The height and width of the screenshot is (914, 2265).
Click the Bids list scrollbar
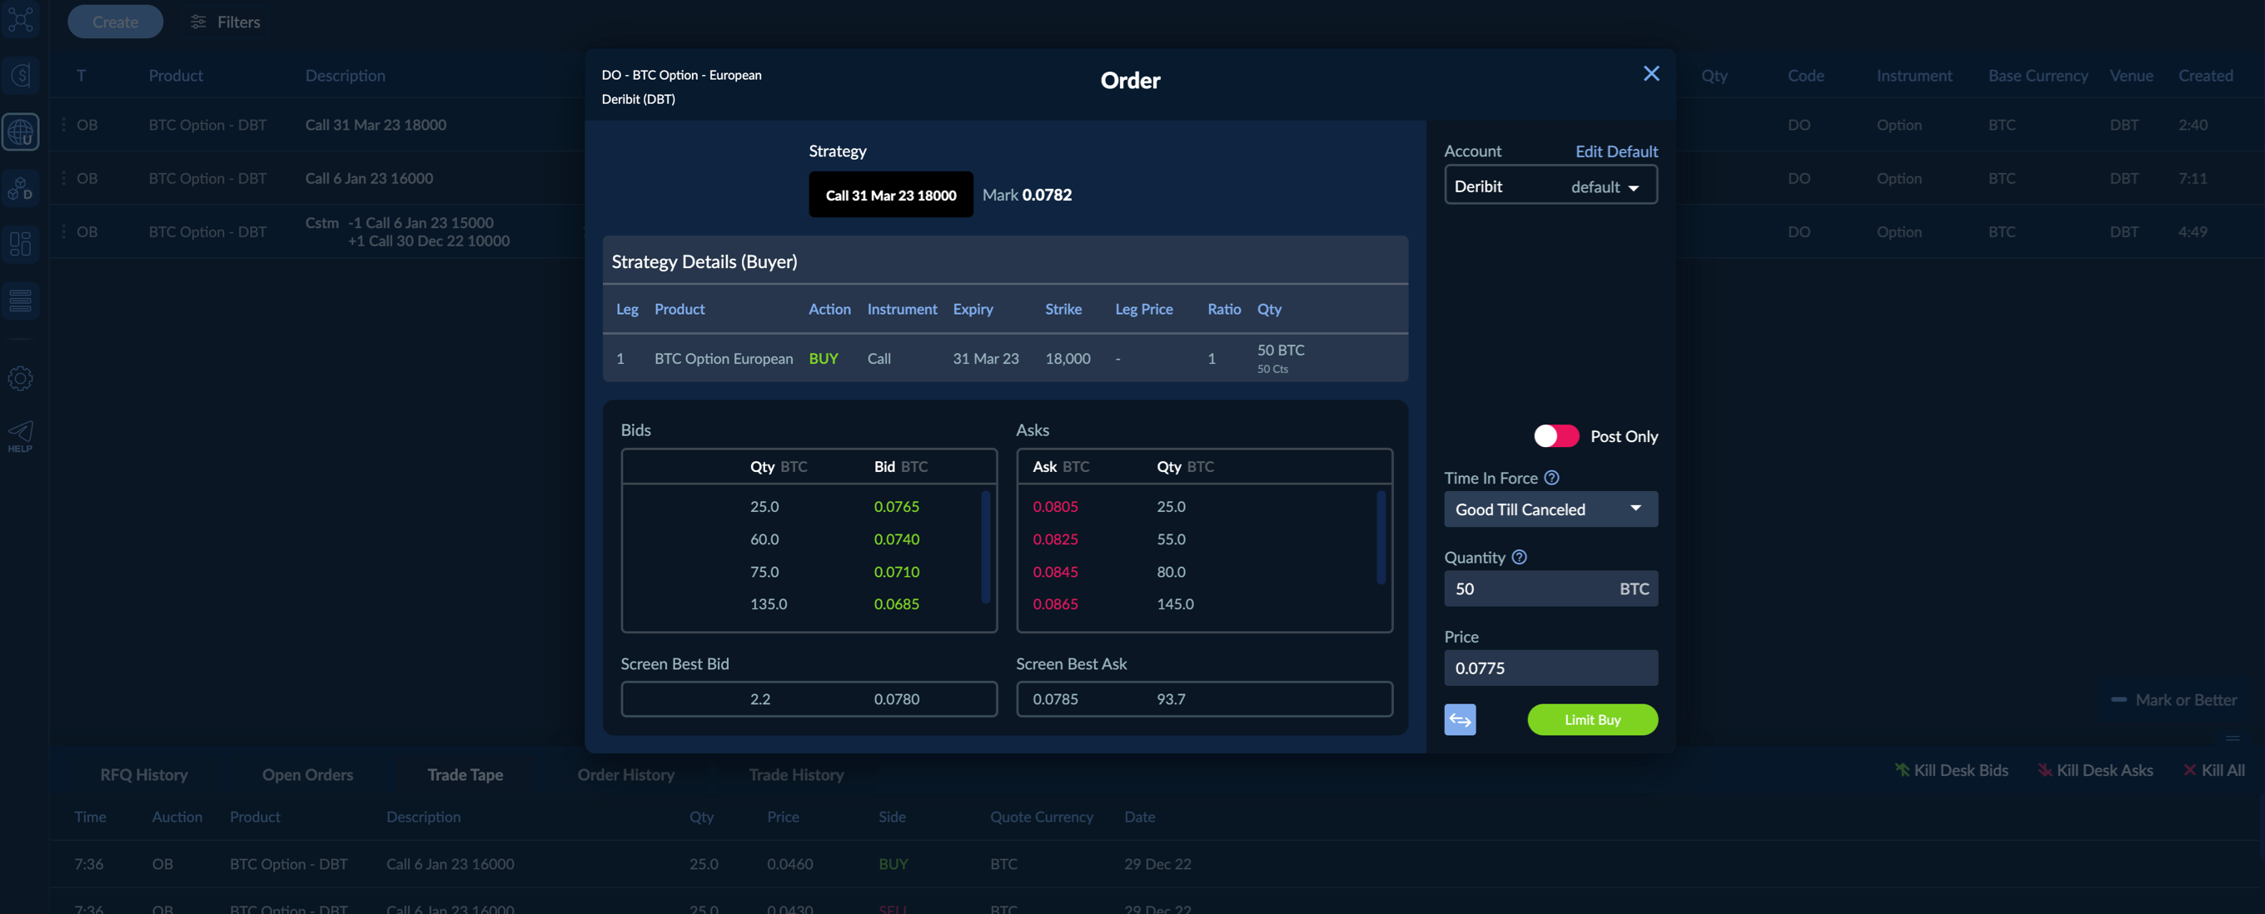click(985, 548)
